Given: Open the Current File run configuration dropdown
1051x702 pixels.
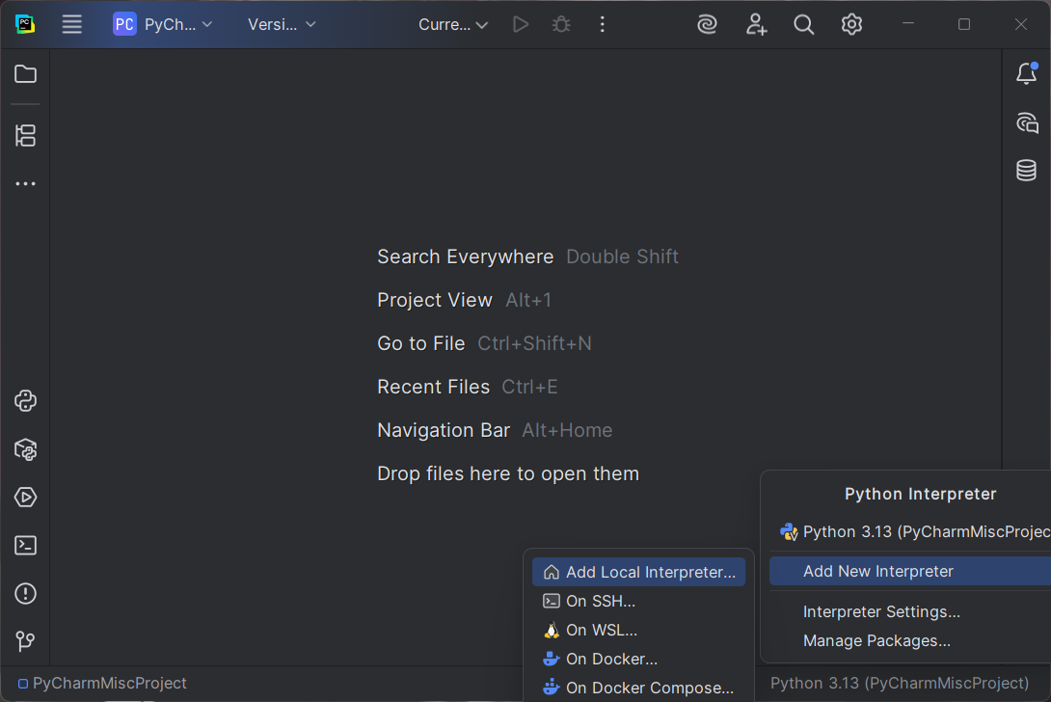Looking at the screenshot, I should coord(453,24).
